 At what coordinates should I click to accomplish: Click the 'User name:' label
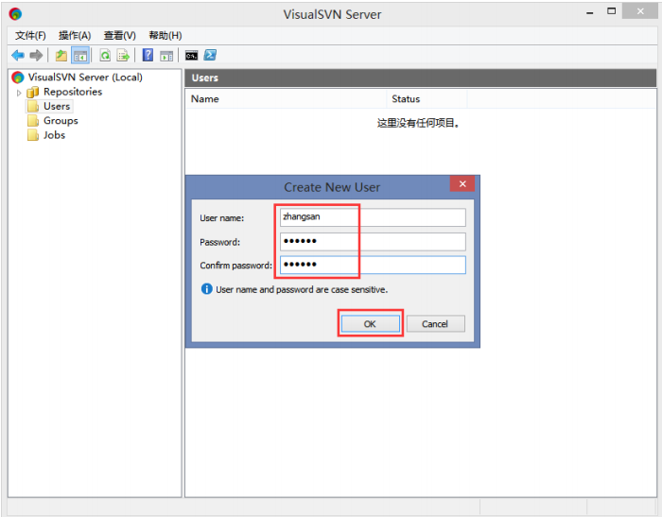tap(221, 218)
